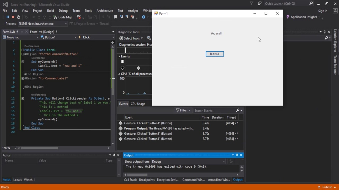339x190 pixels.
Task: Pin the Output window
Action: coord(237,155)
